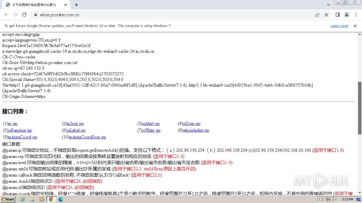Screen dimensions: 362x203
Task: Open the Chrome profile avatar menu
Action: 346,15
